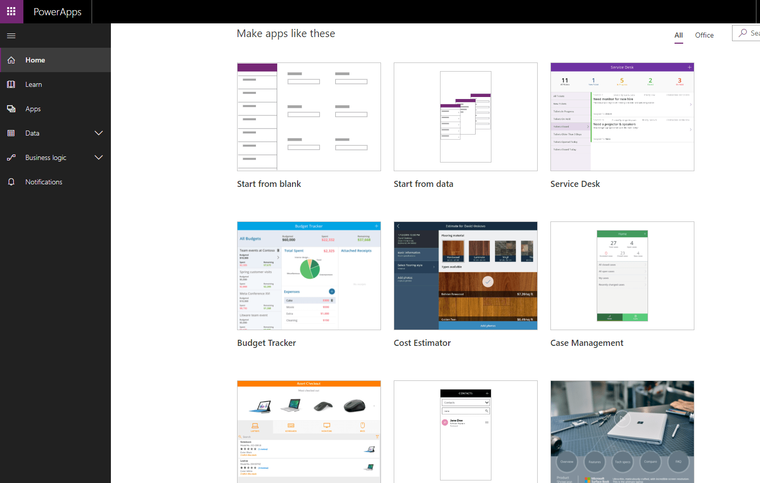
Task: Switch to the All tab
Action: [x=679, y=35]
